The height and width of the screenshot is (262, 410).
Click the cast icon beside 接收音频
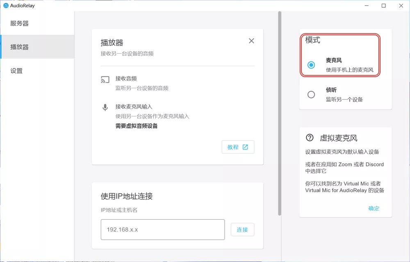click(x=105, y=79)
